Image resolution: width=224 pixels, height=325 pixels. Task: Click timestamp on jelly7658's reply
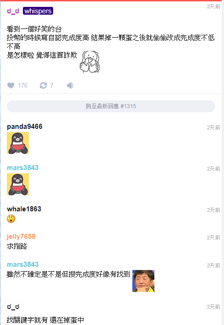[x=213, y=237]
